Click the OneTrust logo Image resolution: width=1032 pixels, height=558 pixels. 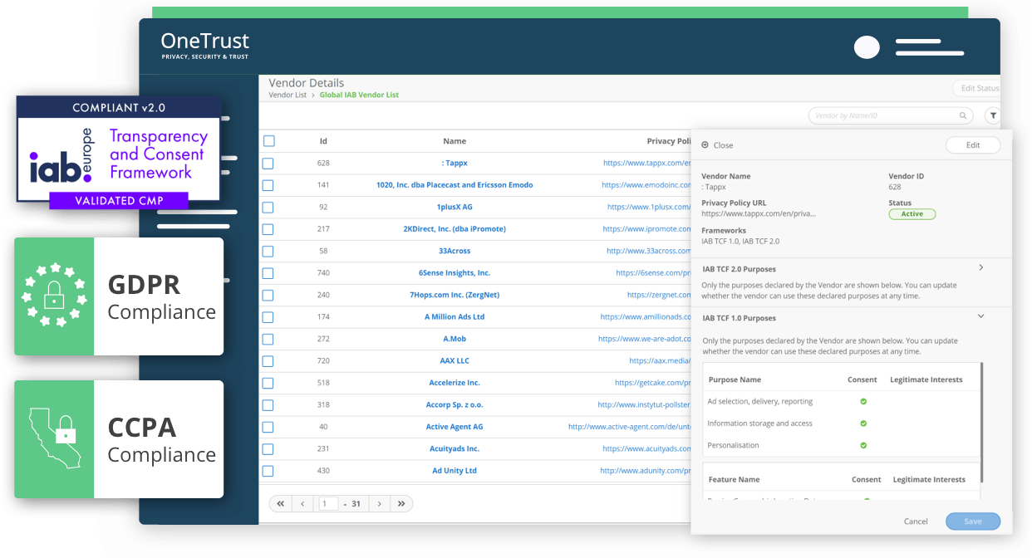(x=205, y=45)
